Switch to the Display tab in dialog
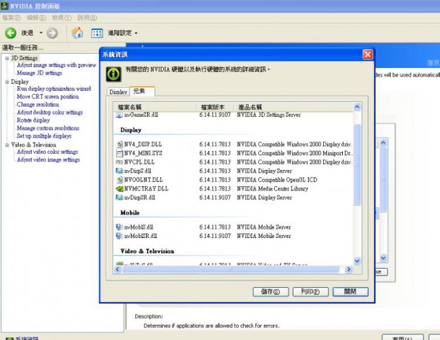440x340 pixels. coord(118,92)
